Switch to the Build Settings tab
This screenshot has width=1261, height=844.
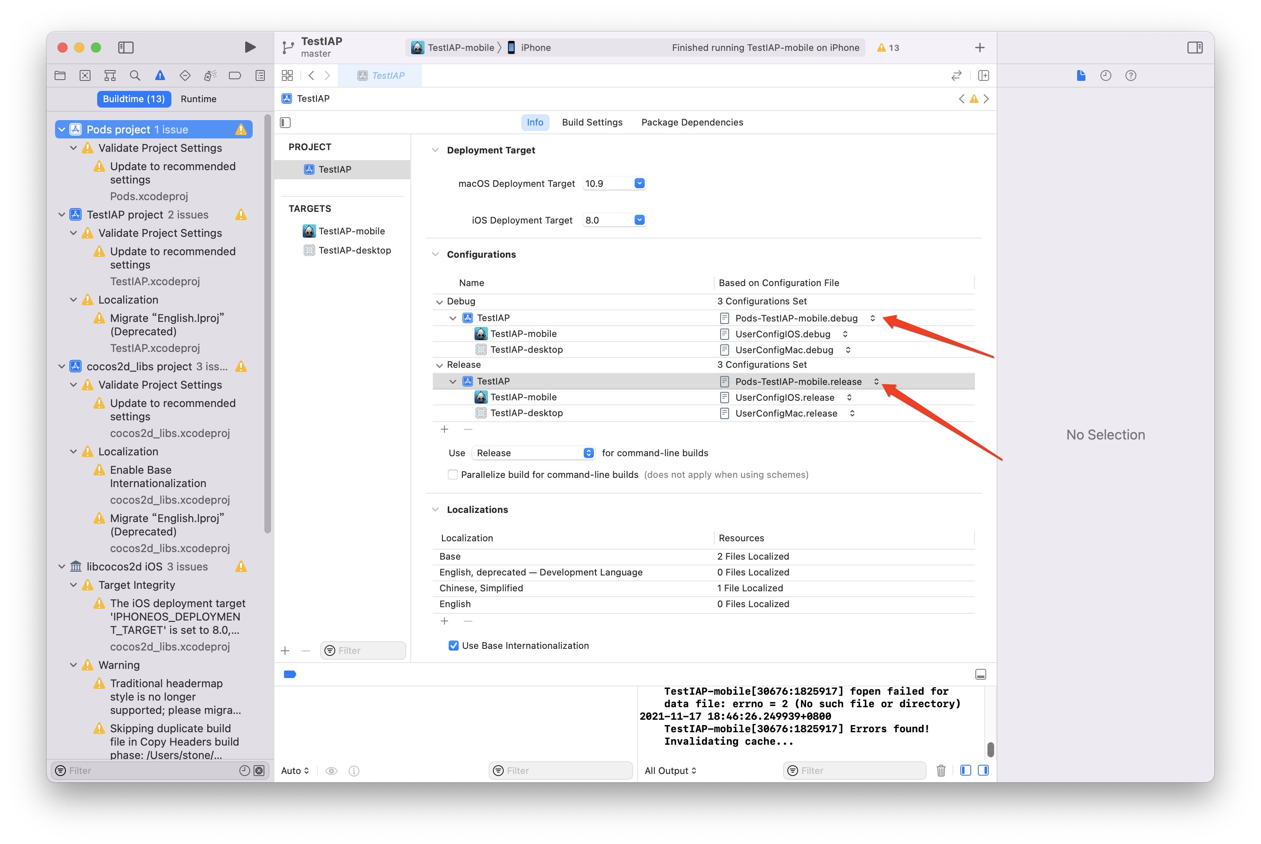pyautogui.click(x=592, y=122)
